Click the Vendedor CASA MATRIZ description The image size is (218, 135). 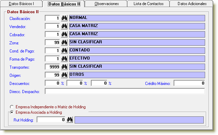[x=137, y=26]
